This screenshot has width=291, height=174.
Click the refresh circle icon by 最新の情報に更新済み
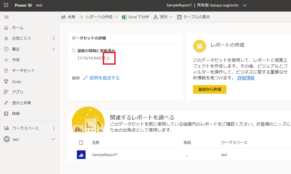pyautogui.click(x=74, y=50)
